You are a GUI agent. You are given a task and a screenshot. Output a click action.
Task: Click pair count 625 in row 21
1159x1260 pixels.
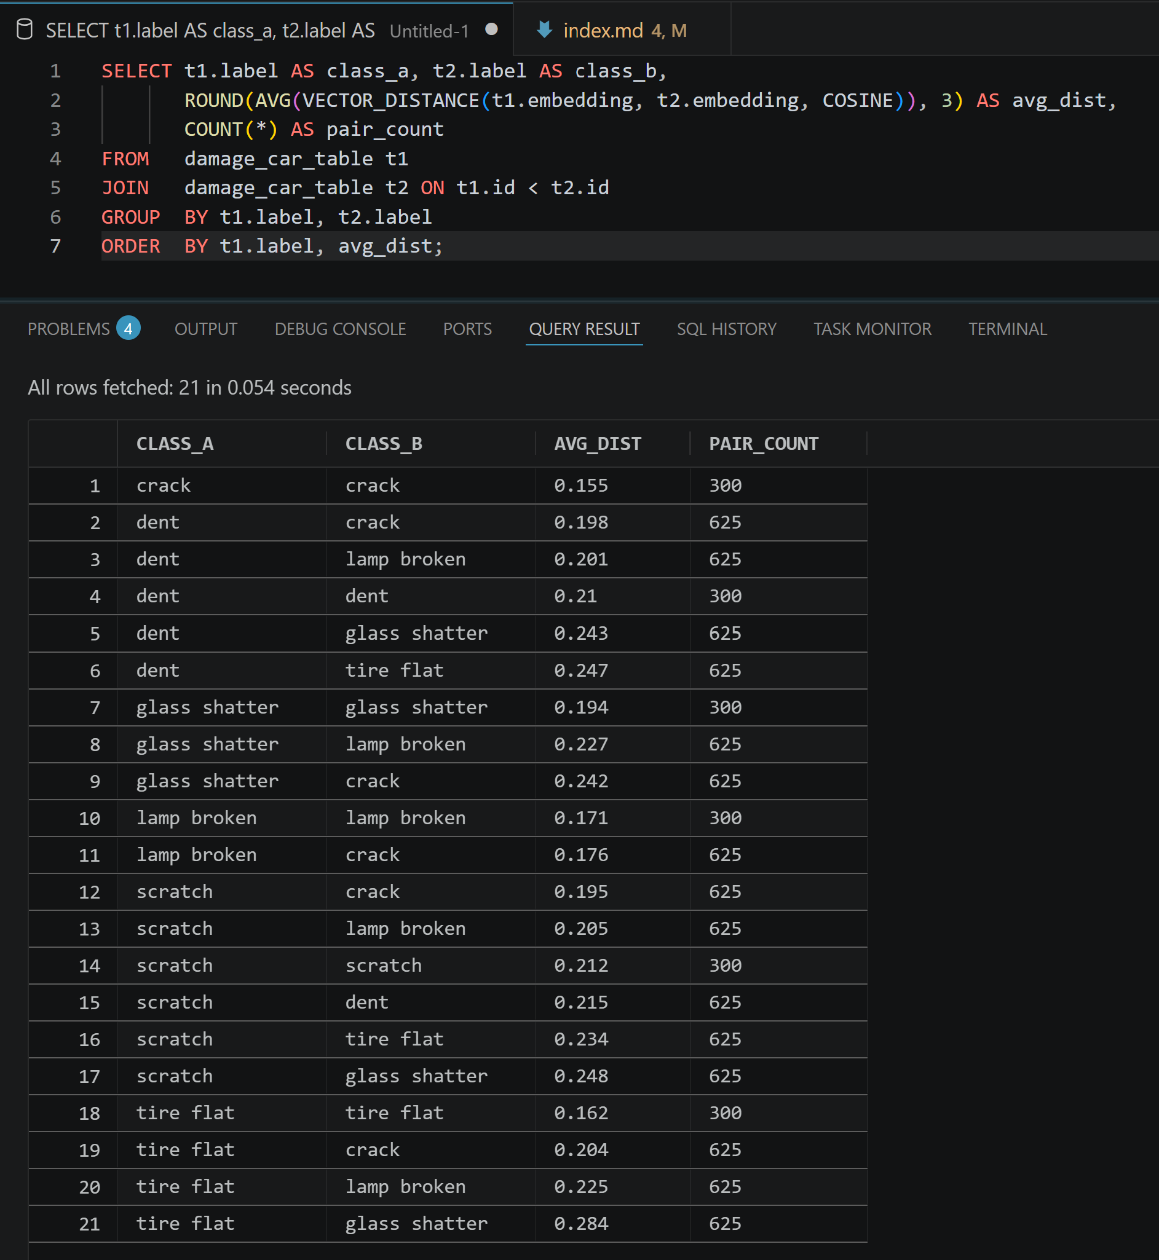pyautogui.click(x=726, y=1224)
